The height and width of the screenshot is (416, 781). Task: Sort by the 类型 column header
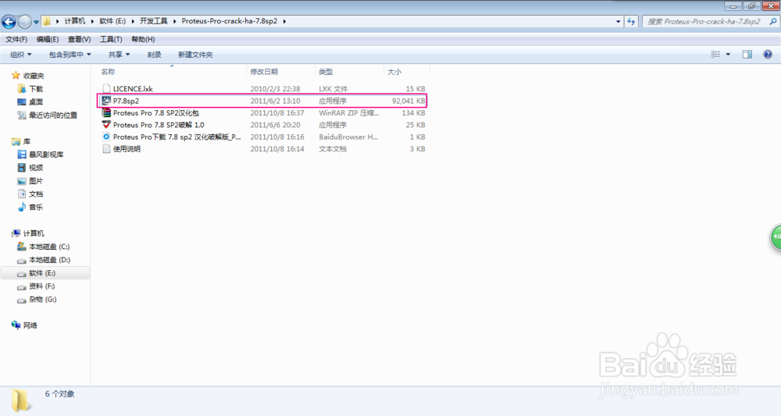click(326, 72)
